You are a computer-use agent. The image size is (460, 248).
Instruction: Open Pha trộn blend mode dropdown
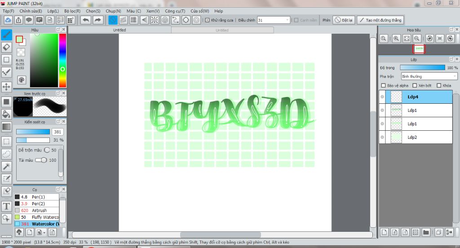[429, 76]
